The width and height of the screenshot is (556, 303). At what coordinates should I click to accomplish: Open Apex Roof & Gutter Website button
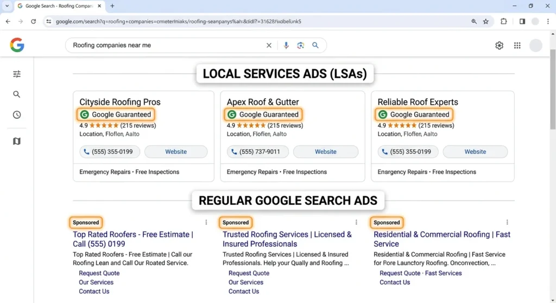point(326,152)
